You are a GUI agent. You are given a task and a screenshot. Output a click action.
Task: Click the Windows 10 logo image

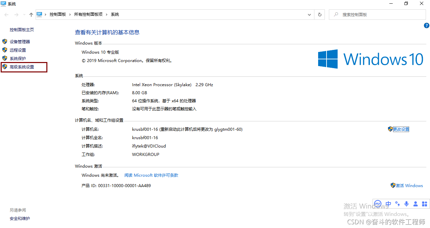point(371,59)
